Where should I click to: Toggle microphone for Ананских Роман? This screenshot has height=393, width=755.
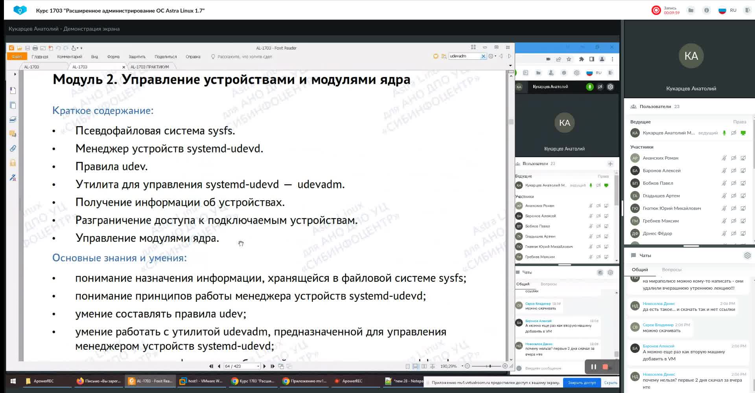click(x=724, y=158)
